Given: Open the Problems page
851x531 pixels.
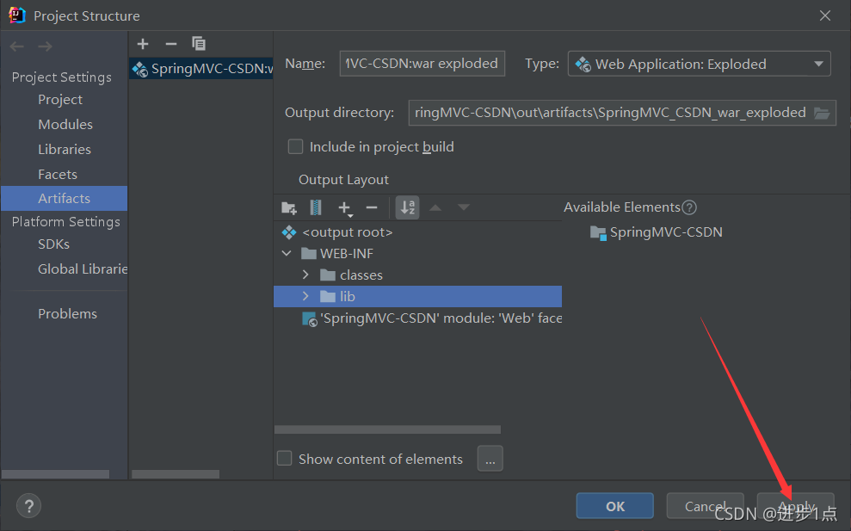Looking at the screenshot, I should [x=67, y=314].
